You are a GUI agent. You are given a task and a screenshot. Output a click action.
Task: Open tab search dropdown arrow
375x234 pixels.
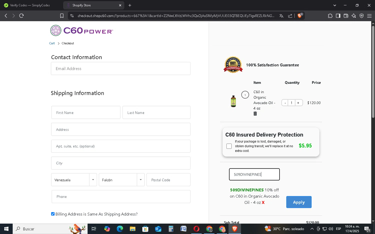[335, 5]
